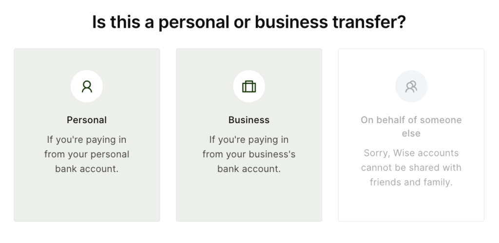Image resolution: width=499 pixels, height=243 pixels.
Task: Click the grey circle around the group icon
Action: [x=411, y=86]
